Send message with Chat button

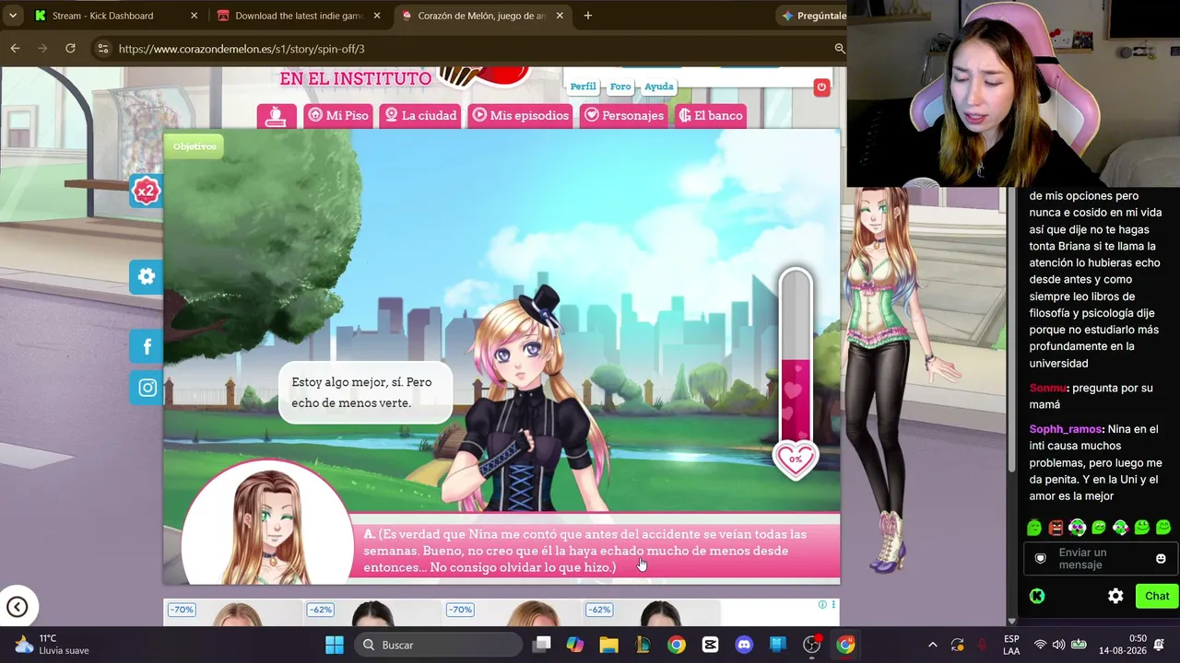(1157, 596)
